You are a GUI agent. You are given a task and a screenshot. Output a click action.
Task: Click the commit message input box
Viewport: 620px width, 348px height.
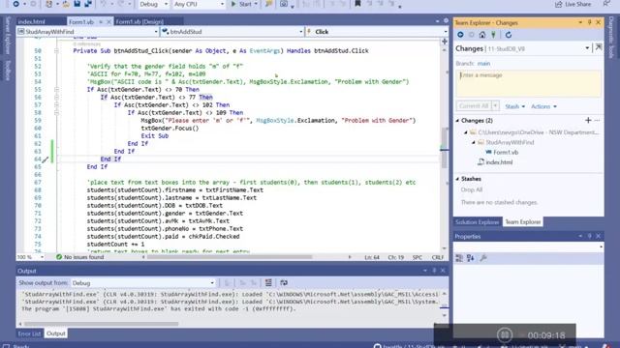[528, 84]
